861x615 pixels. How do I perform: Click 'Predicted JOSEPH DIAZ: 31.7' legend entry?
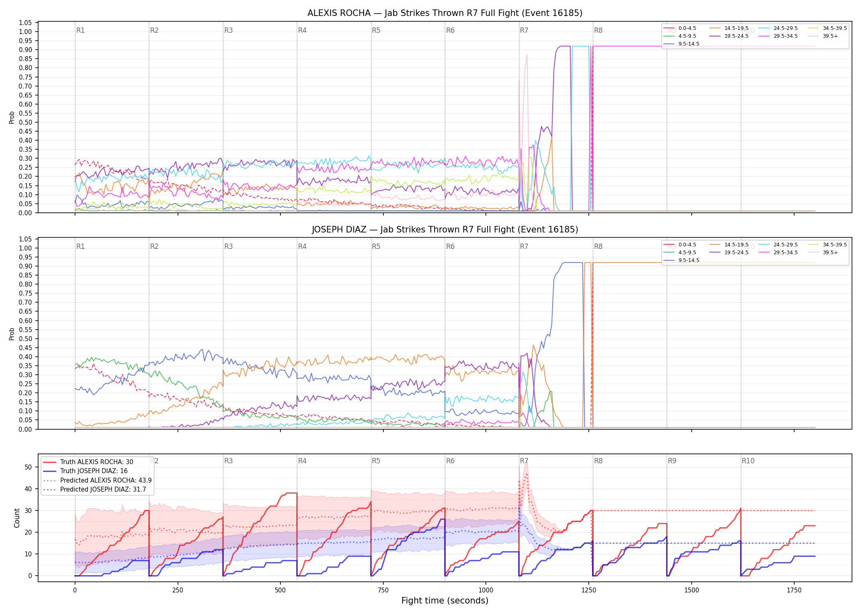point(94,490)
